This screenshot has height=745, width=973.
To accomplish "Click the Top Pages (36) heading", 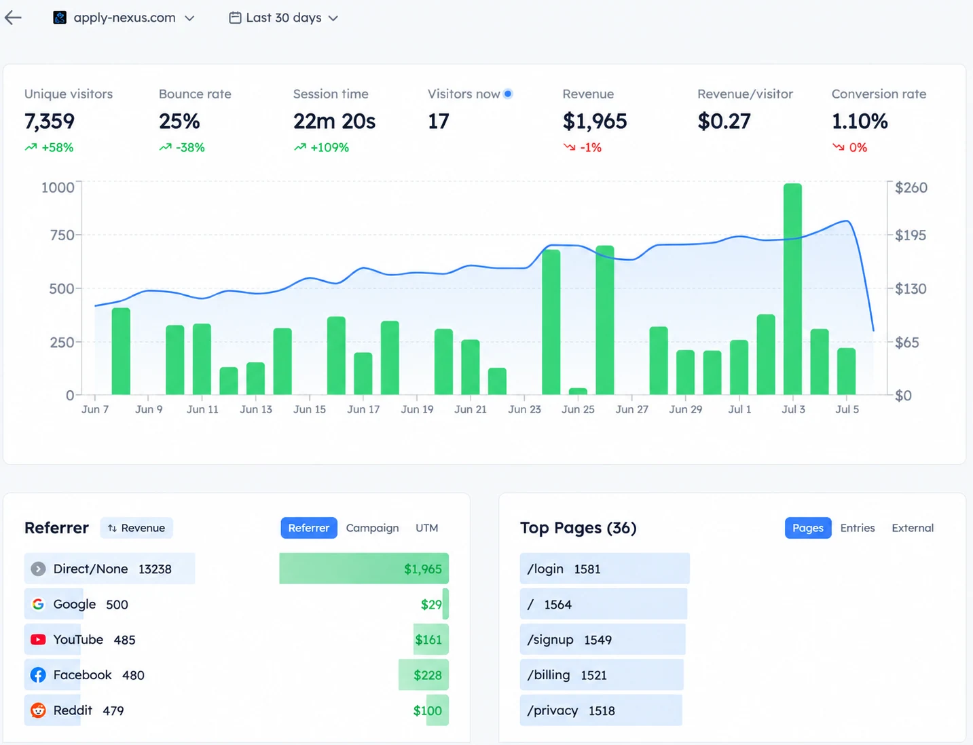I will pos(579,528).
